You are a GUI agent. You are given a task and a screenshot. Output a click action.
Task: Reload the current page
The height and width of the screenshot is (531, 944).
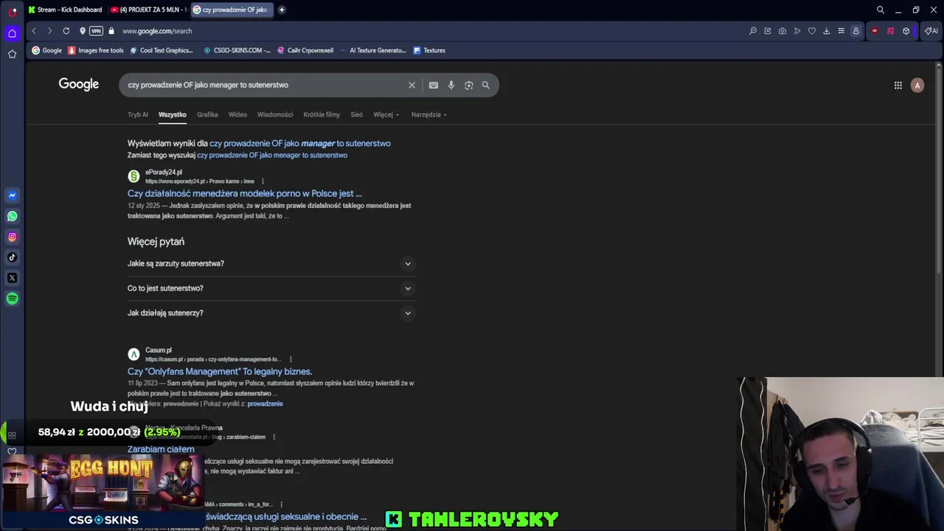click(66, 31)
